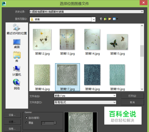Click the file name input field
Image resolution: width=149 pixels, height=132 pixels.
83,96
